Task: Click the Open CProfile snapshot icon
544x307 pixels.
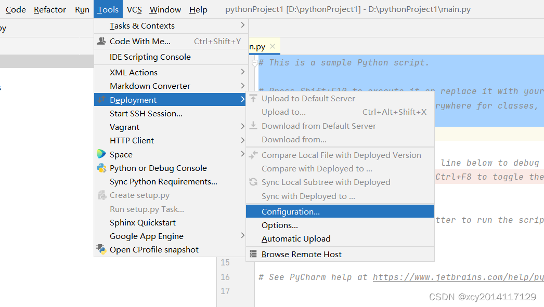Action: click(101, 249)
